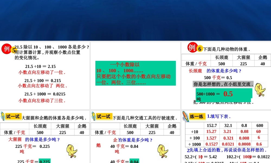
Task: Click the chick cartoon beside 40 千克= 0.04
Action: point(163,151)
